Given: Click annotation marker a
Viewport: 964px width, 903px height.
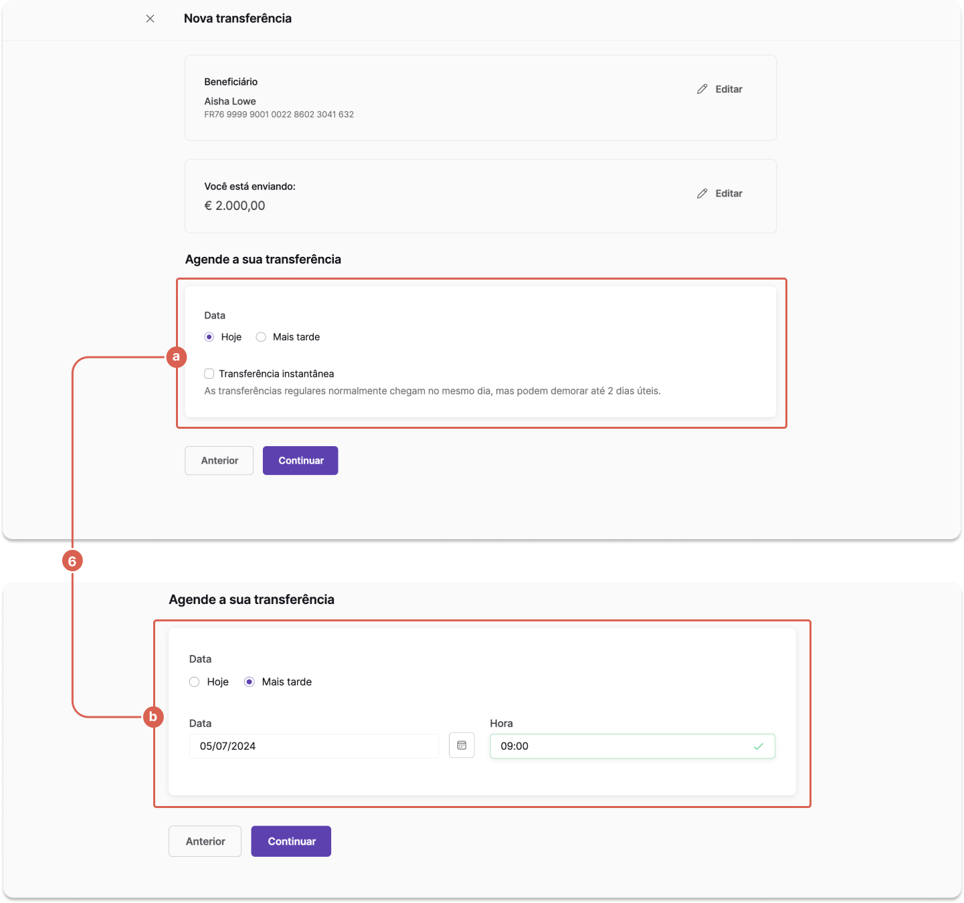Looking at the screenshot, I should pos(176,357).
